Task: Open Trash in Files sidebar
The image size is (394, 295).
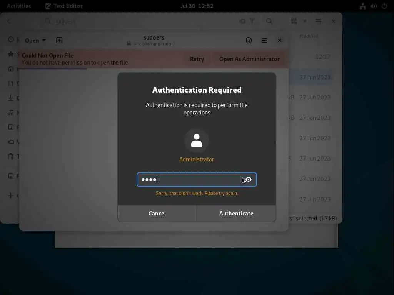Action: (x=11, y=157)
